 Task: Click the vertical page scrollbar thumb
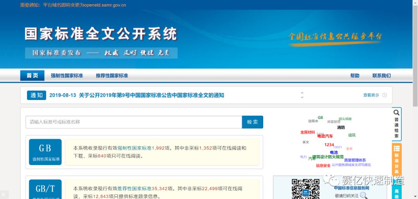pyautogui.click(x=415, y=56)
